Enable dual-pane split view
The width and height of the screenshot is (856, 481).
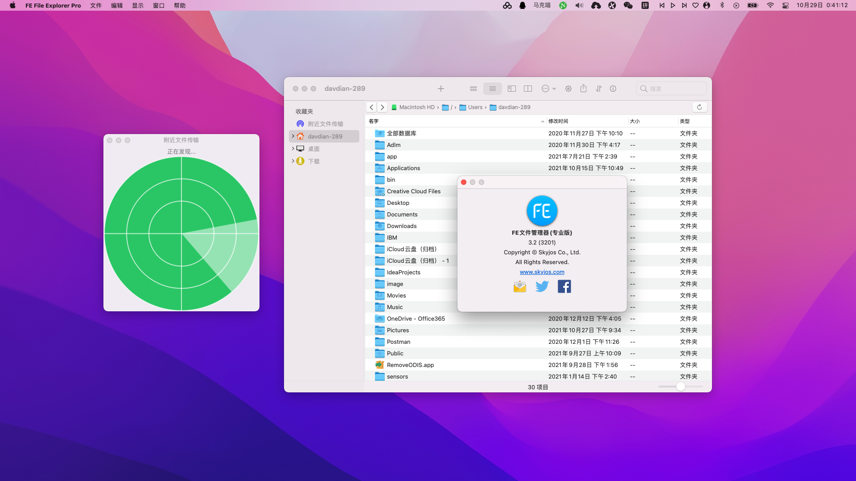tap(528, 89)
